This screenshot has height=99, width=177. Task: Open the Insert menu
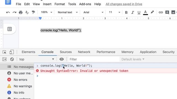[x=47, y=4]
